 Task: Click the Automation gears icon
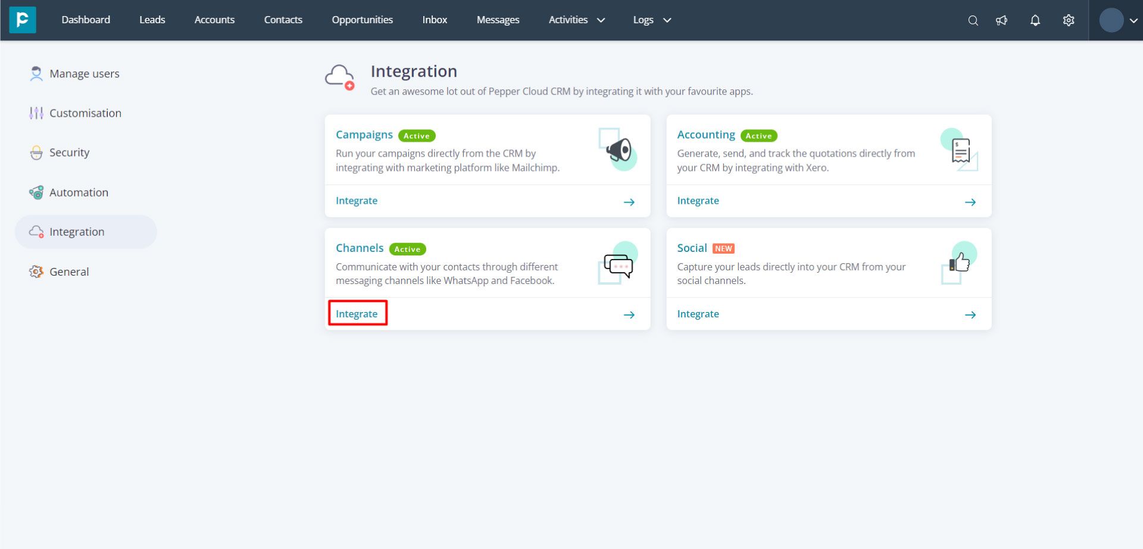click(x=36, y=192)
